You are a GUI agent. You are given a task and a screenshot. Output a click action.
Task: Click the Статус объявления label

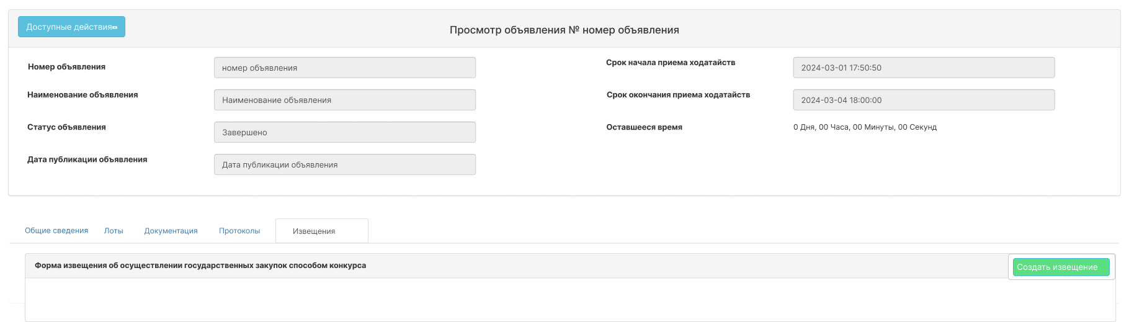pos(66,127)
